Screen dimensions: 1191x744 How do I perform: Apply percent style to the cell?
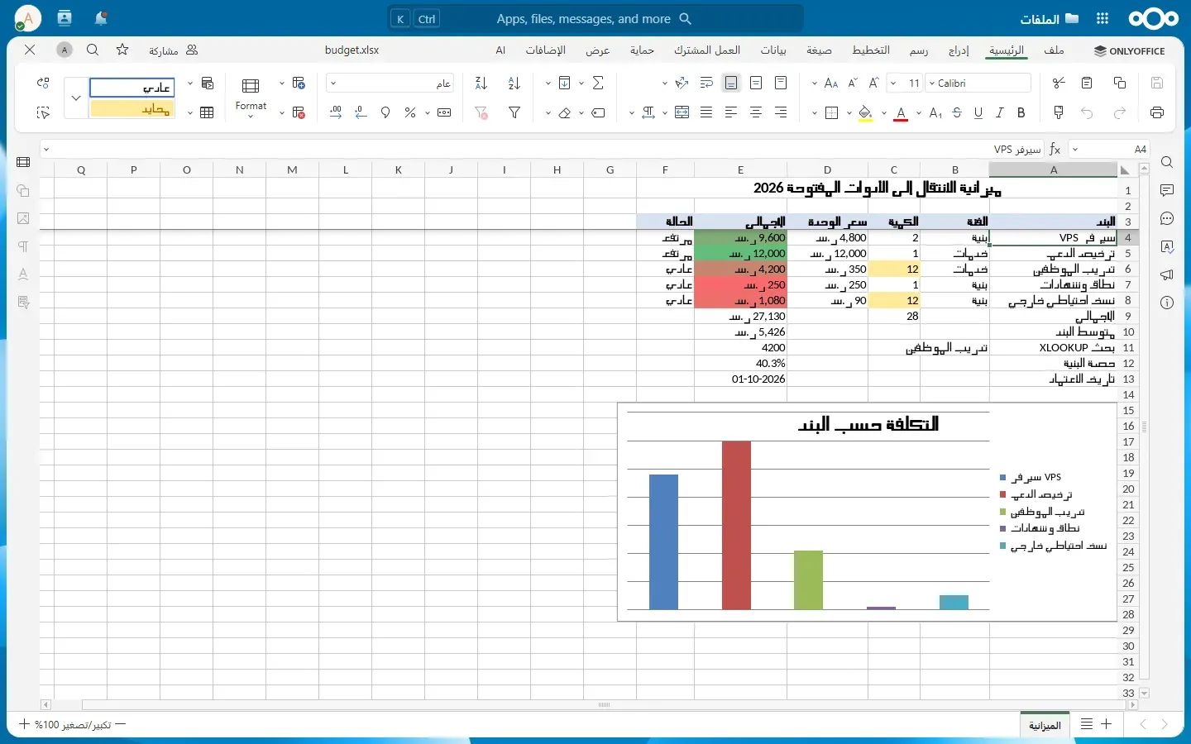(409, 112)
